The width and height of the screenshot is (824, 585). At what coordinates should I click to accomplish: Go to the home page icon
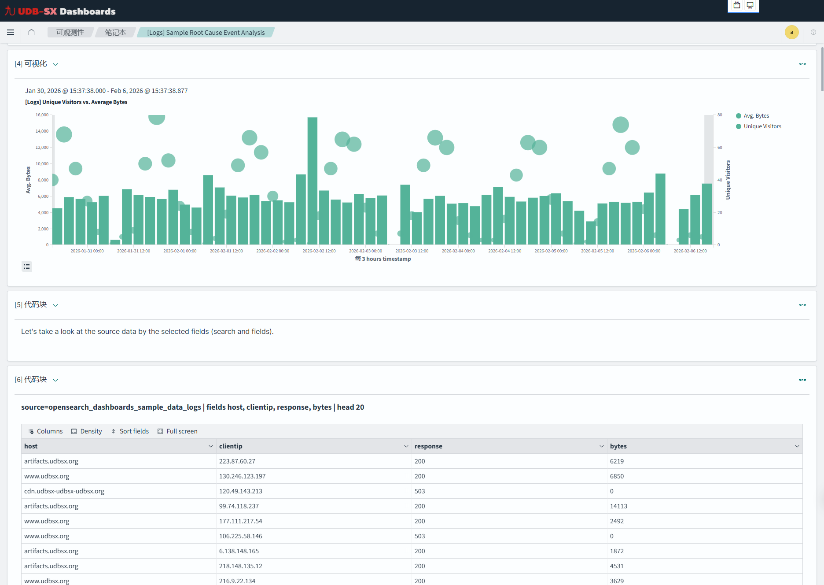coord(31,32)
